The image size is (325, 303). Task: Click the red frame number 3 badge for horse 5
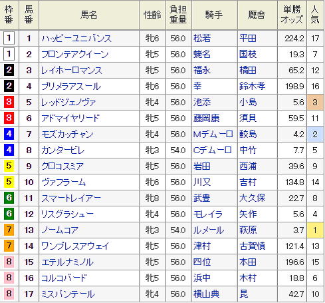click(x=9, y=102)
